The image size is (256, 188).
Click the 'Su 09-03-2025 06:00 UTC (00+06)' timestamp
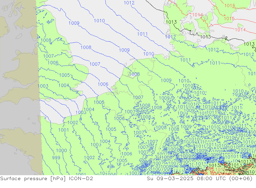(200, 179)
